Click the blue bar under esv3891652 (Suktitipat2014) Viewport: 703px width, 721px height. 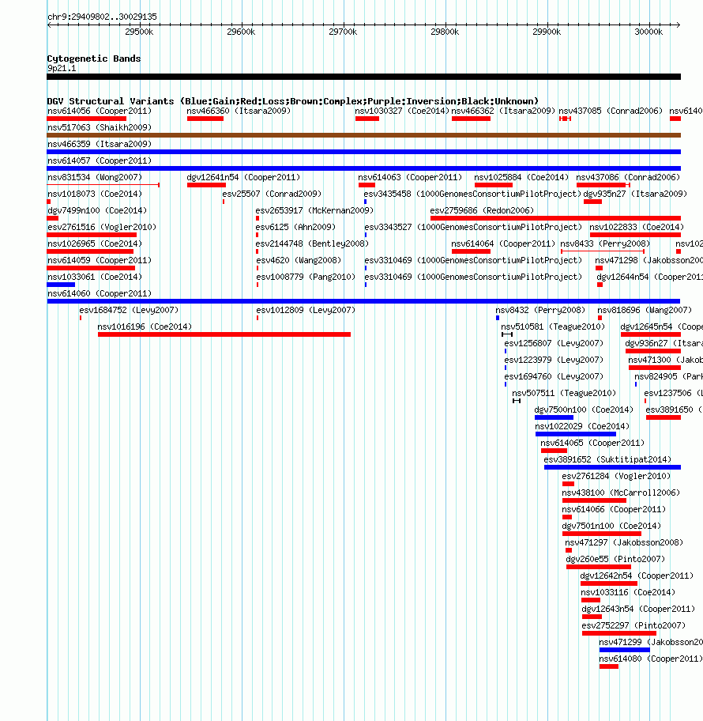[612, 467]
